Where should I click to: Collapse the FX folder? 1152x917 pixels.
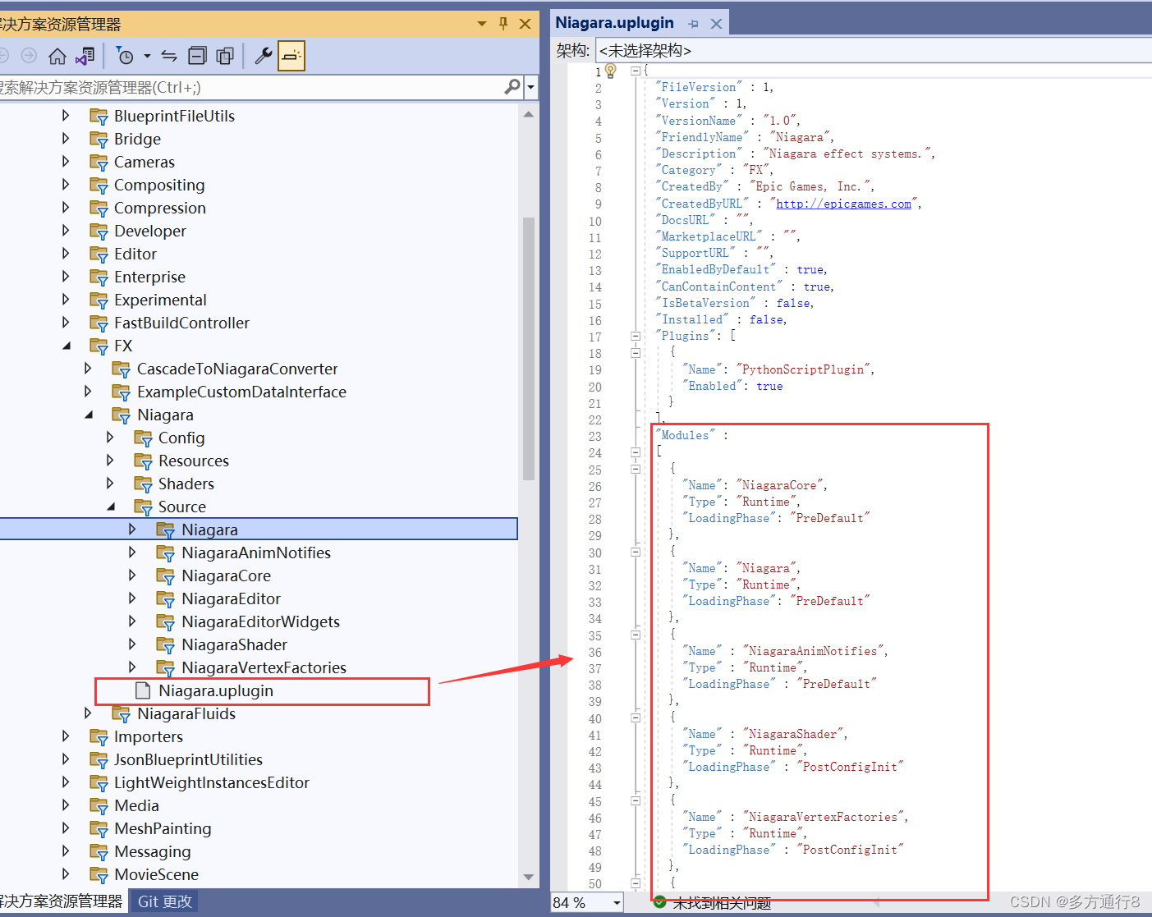pos(67,346)
